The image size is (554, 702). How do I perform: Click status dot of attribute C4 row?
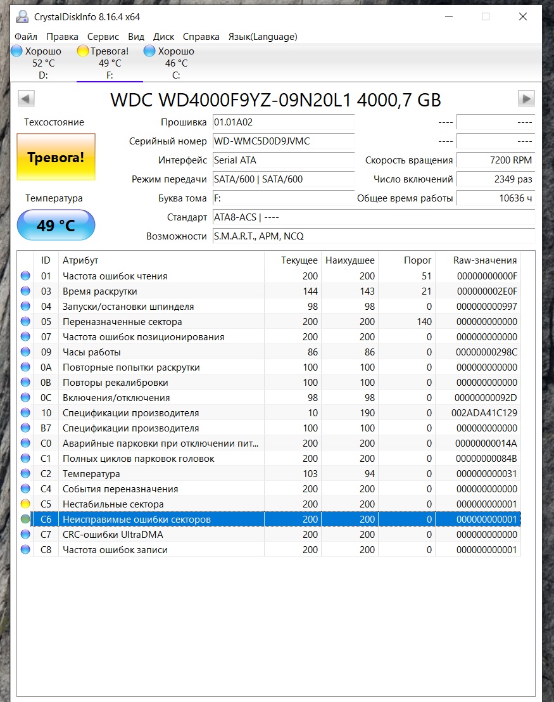click(25, 489)
